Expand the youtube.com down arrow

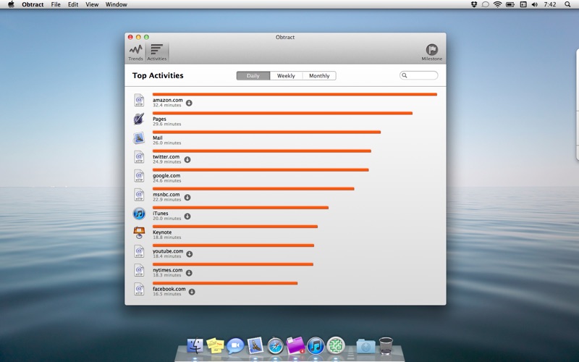pos(190,254)
